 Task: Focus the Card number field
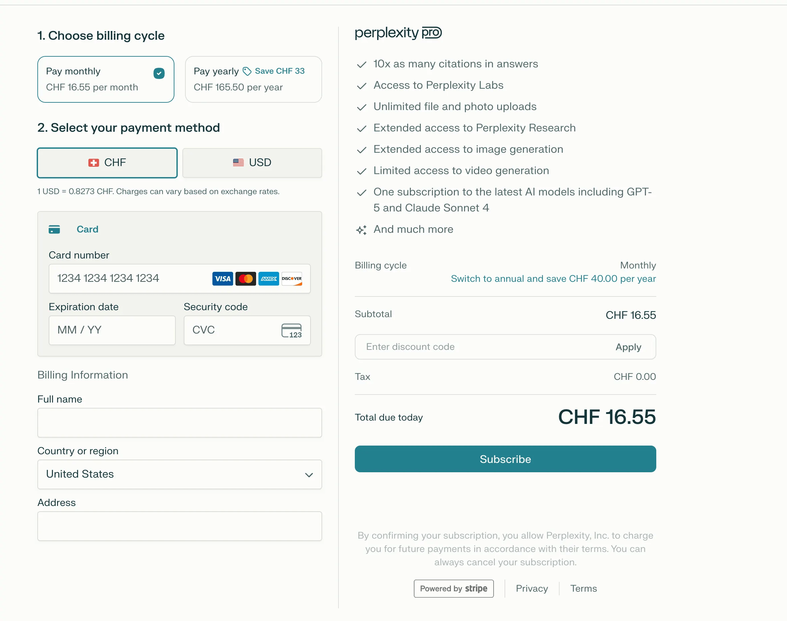(x=179, y=278)
